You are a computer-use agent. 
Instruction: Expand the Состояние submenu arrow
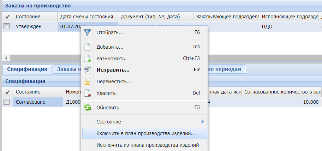[x=203, y=122]
